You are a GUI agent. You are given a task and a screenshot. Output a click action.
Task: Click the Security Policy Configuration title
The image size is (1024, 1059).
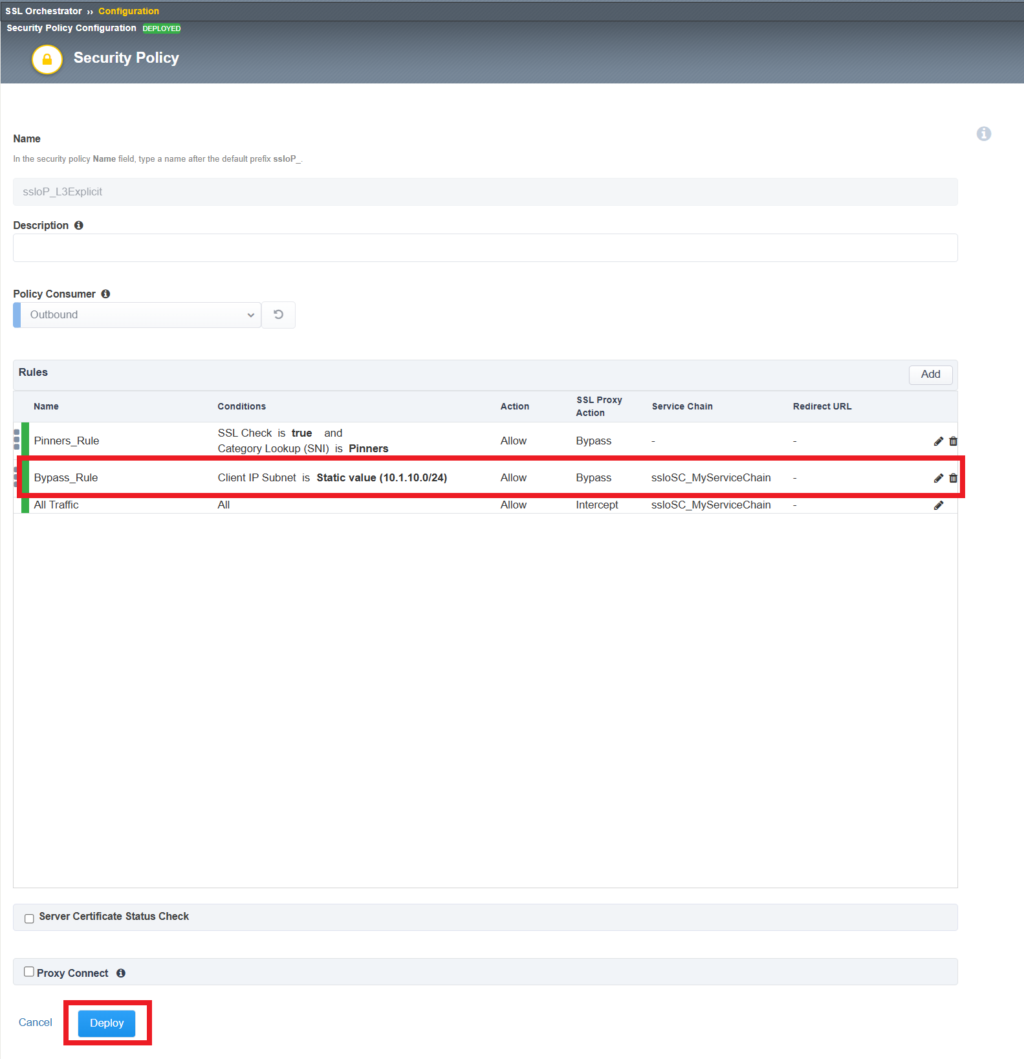tap(71, 28)
